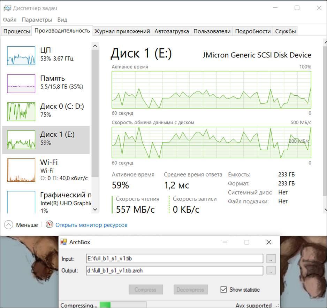
Task: Click the sidebar scroll up arrow
Action: pyautogui.click(x=95, y=46)
